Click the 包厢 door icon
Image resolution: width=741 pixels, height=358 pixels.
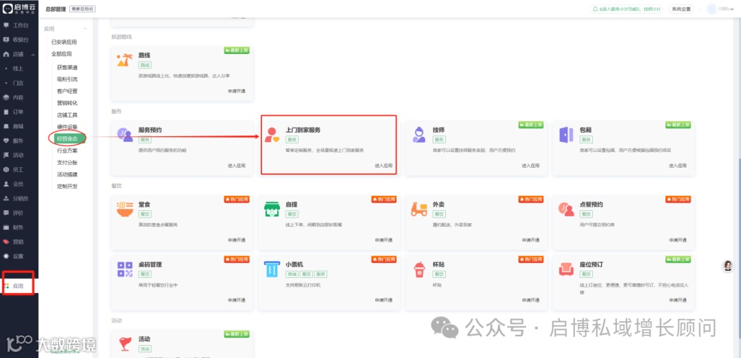pos(565,135)
